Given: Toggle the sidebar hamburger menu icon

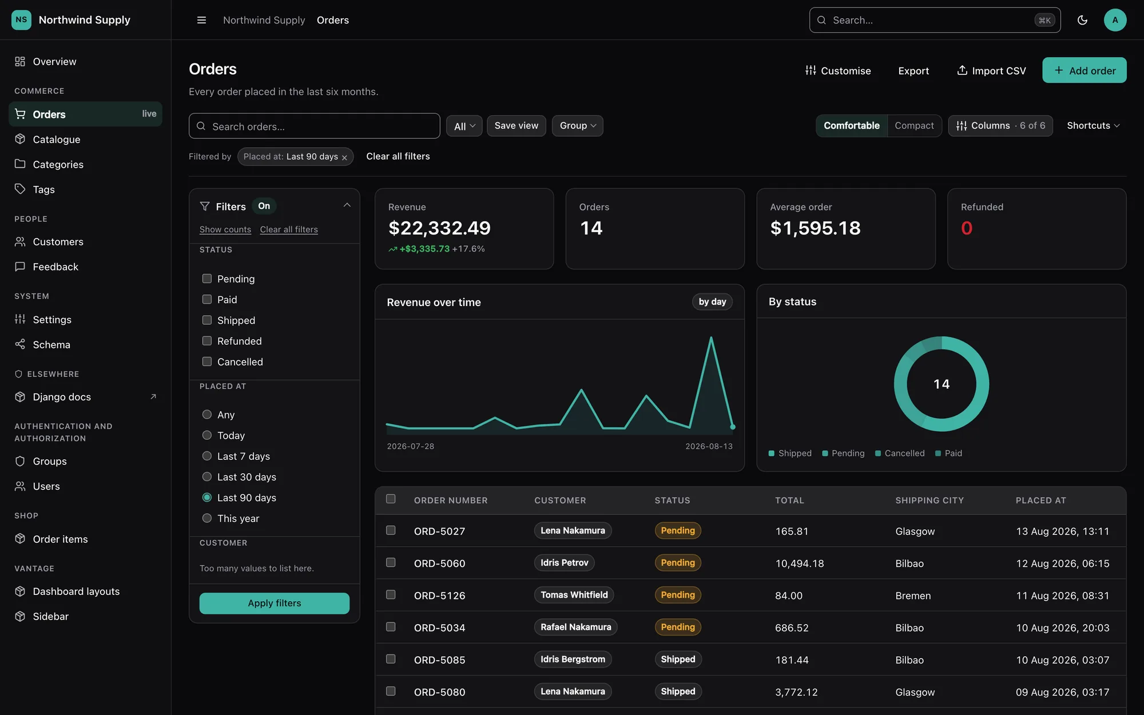Looking at the screenshot, I should click(x=201, y=20).
